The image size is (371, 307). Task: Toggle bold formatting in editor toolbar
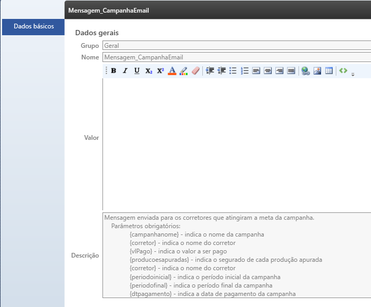coord(114,70)
